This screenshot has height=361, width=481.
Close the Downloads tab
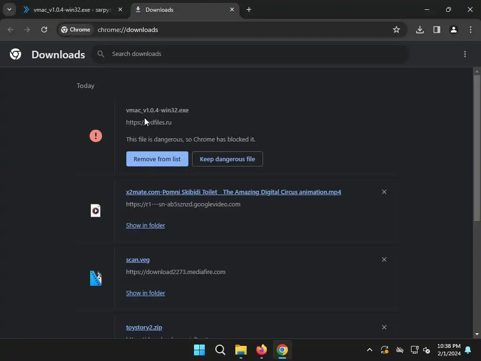click(232, 9)
